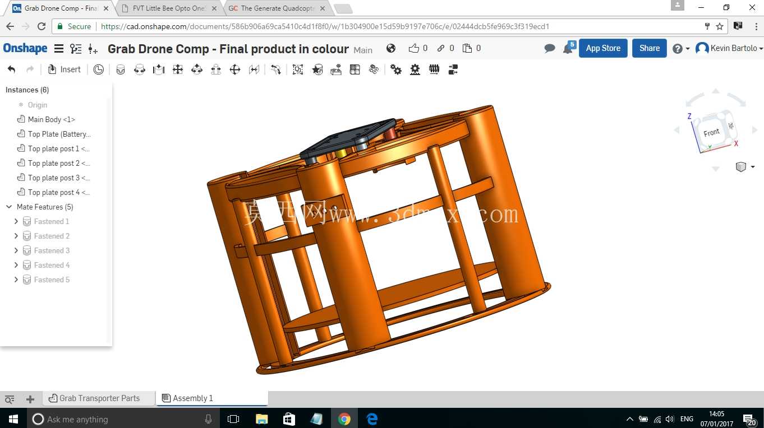Go to Onshape home via logo

click(x=25, y=48)
